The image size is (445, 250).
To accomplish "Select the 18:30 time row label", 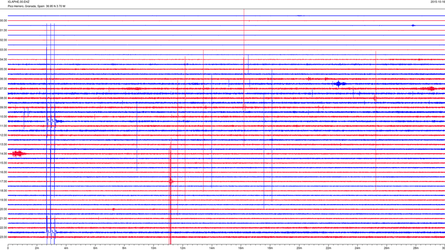I will 3,191.
